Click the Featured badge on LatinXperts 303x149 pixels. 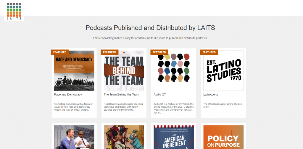209,52
